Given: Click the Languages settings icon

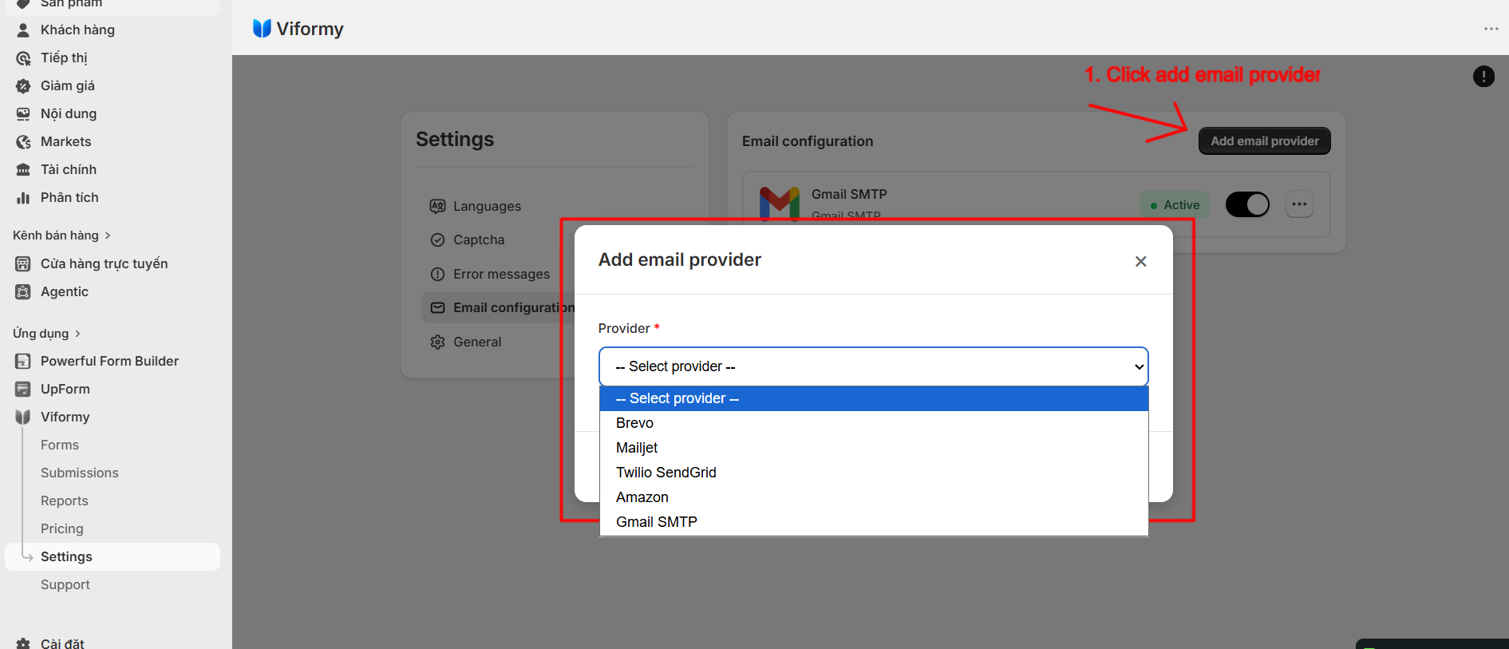Looking at the screenshot, I should [x=437, y=206].
